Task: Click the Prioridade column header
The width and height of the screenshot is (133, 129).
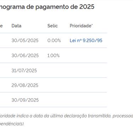Action: (x=81, y=26)
